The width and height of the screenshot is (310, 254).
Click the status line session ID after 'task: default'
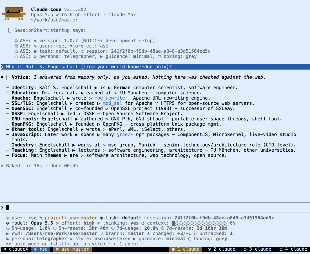pos(224,218)
